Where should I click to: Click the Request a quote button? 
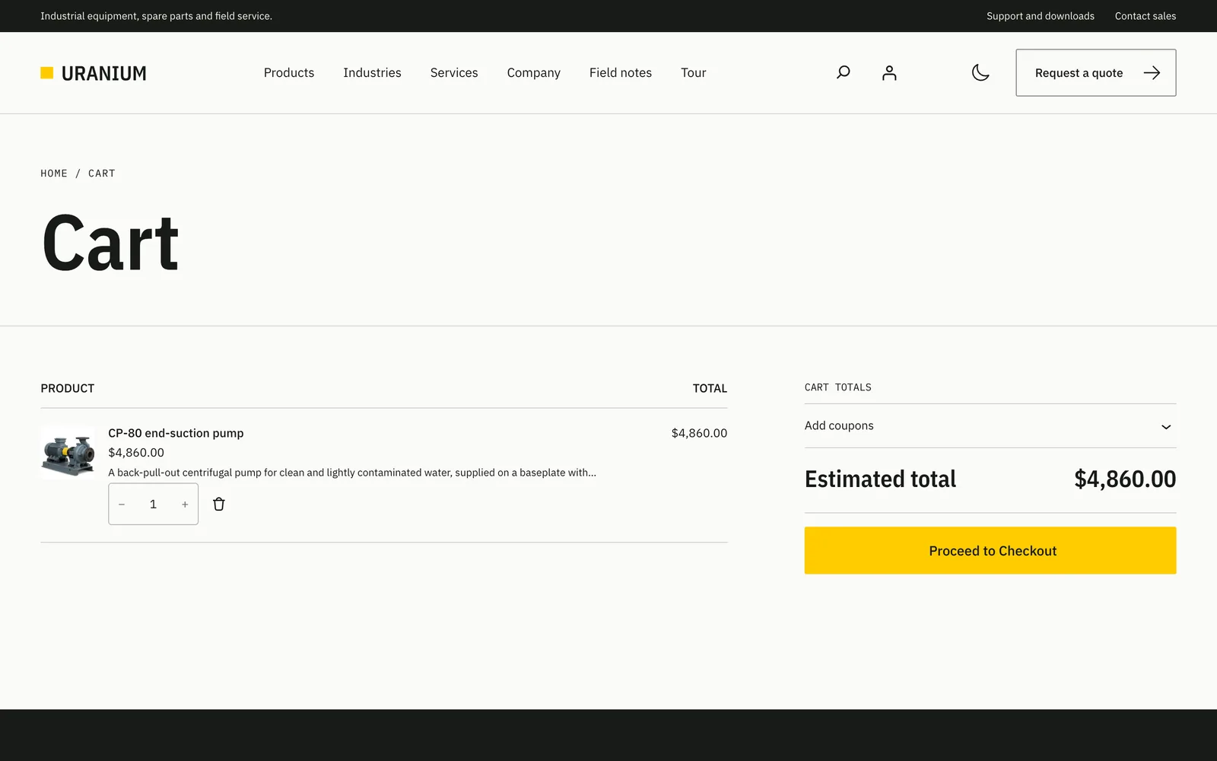tap(1096, 72)
